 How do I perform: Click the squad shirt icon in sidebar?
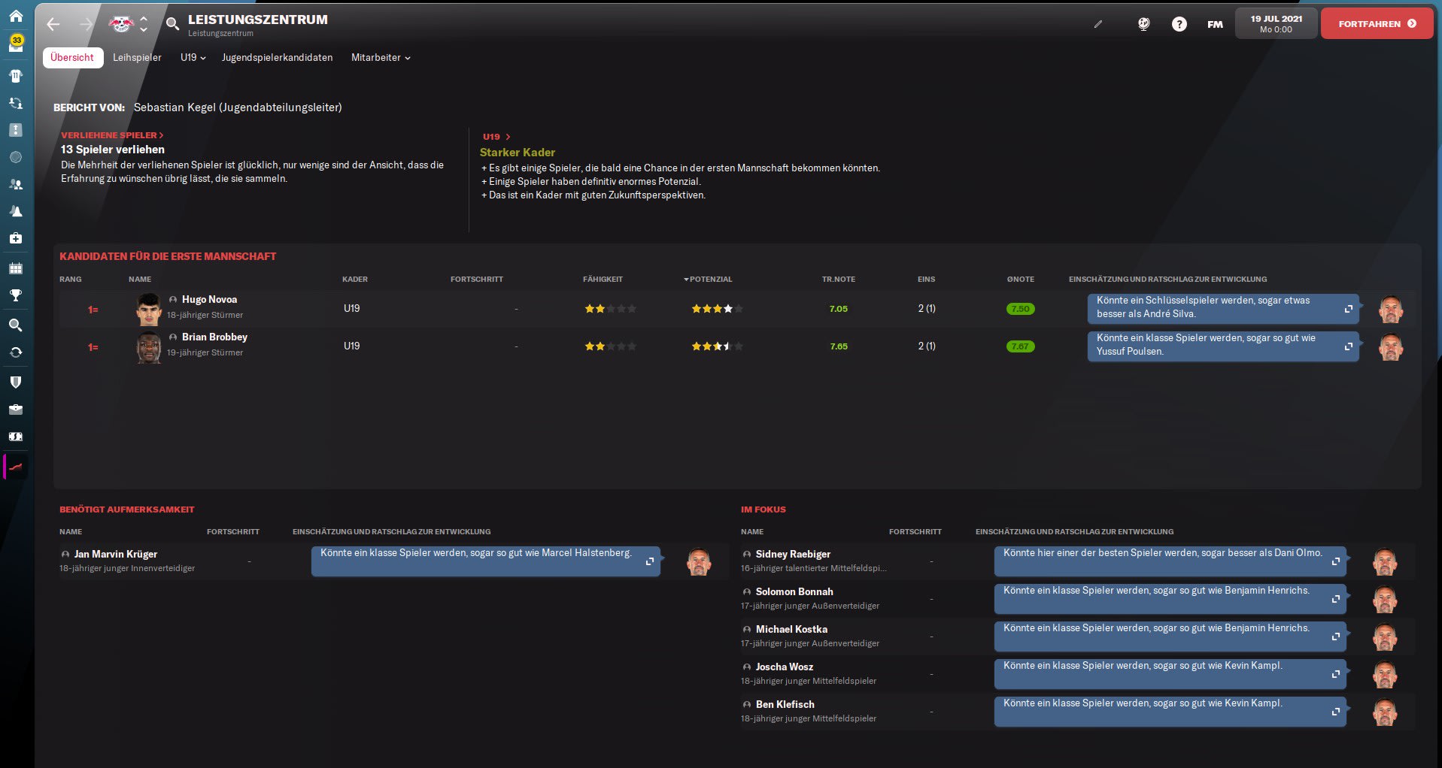(16, 76)
